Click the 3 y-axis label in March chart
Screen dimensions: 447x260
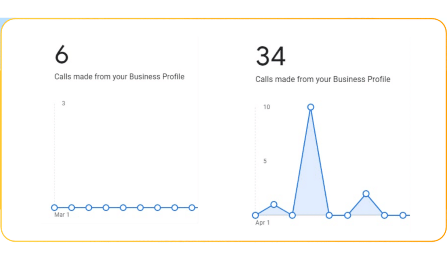64,103
